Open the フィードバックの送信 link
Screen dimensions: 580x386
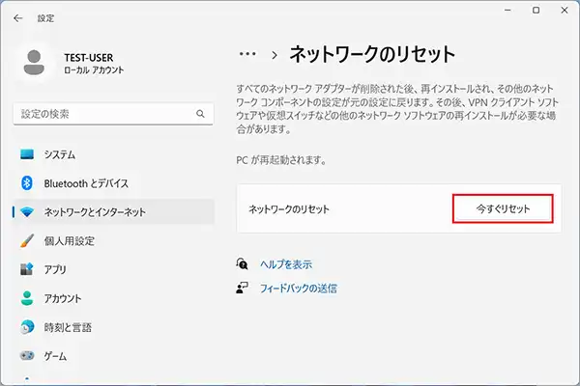[298, 289]
